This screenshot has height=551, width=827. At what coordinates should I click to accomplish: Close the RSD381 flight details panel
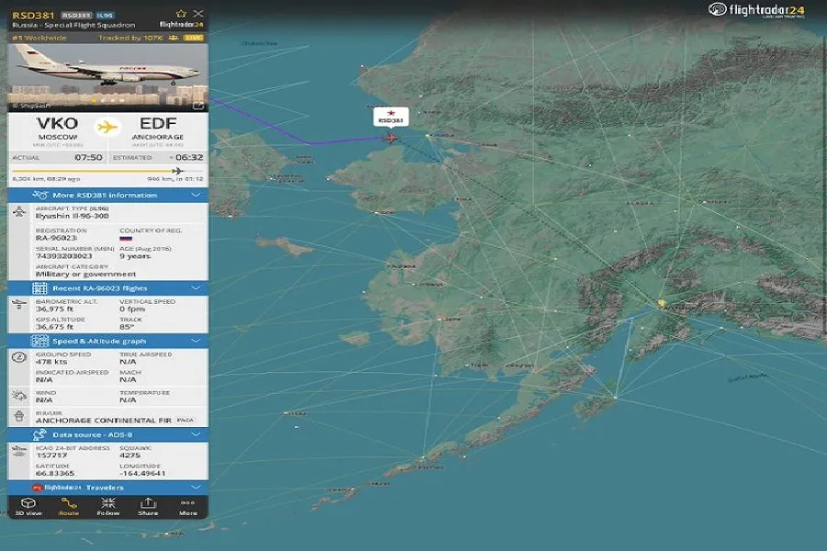click(198, 15)
